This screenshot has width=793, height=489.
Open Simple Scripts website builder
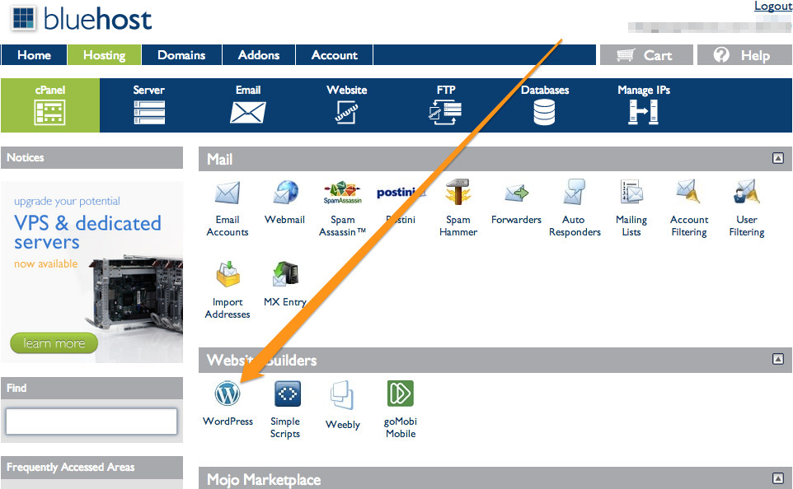click(287, 394)
